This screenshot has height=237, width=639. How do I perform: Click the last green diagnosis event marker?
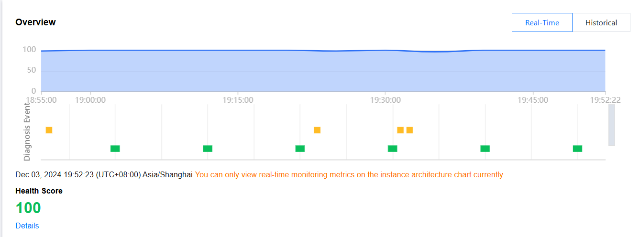pyautogui.click(x=577, y=149)
